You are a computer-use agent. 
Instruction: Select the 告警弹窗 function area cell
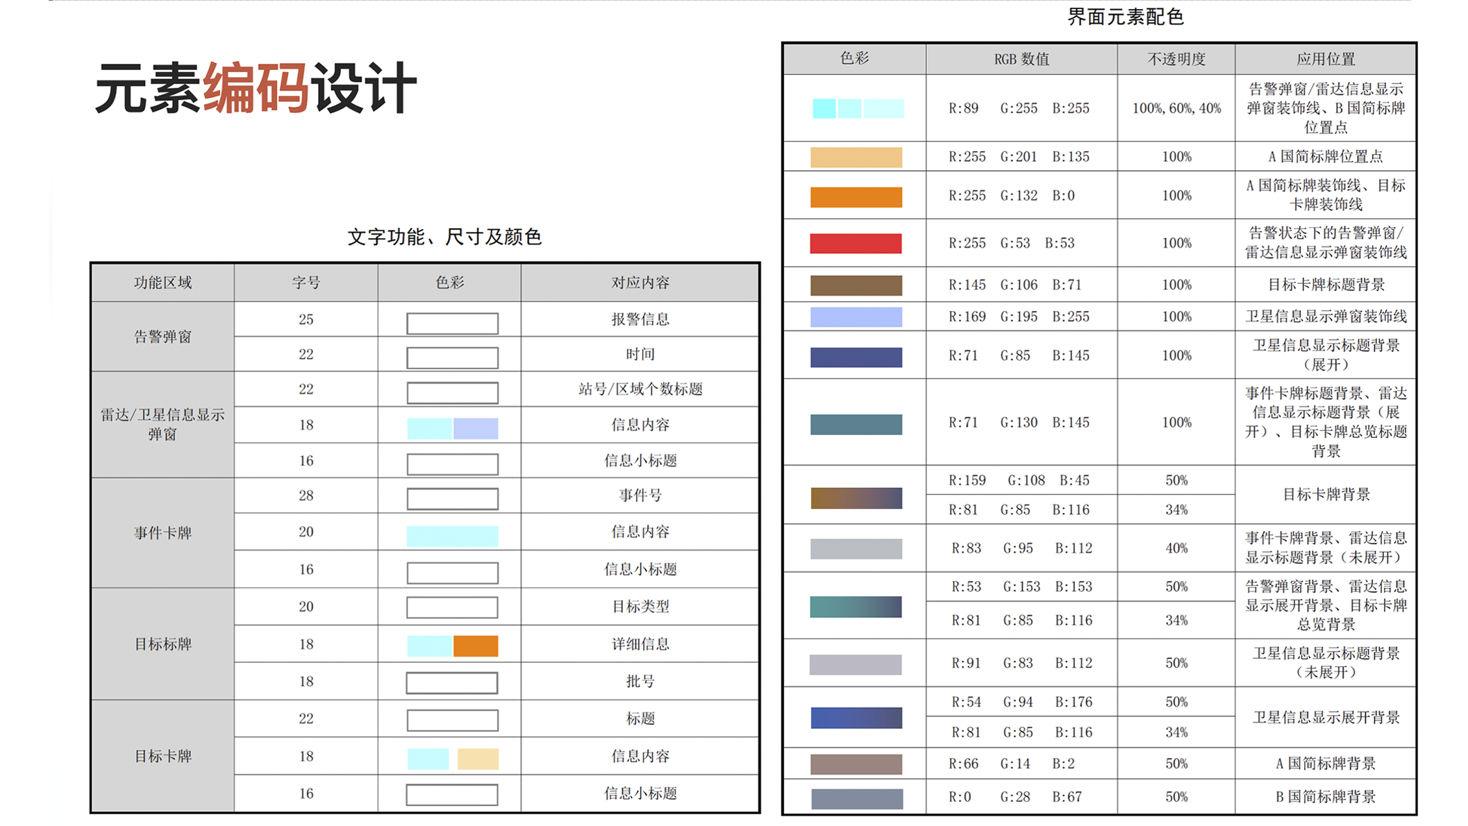(x=162, y=337)
